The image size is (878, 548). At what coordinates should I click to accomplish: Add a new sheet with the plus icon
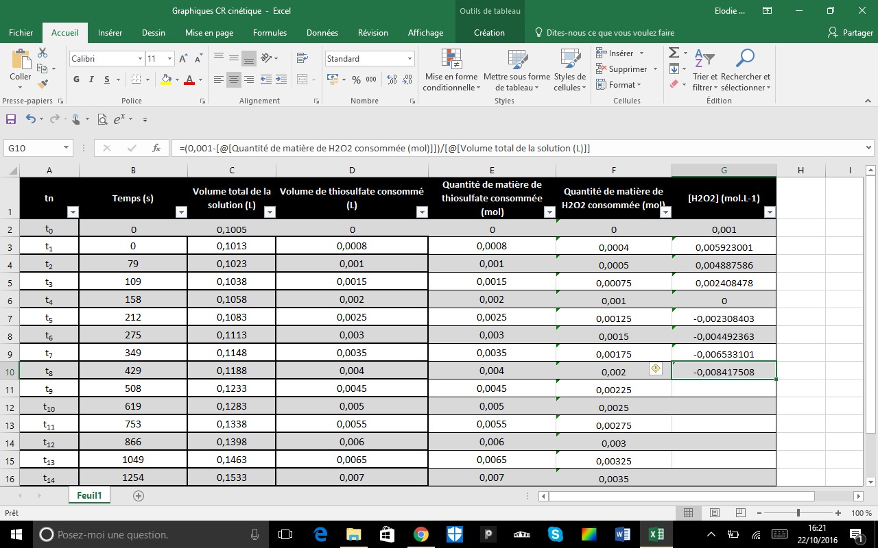[x=139, y=496]
